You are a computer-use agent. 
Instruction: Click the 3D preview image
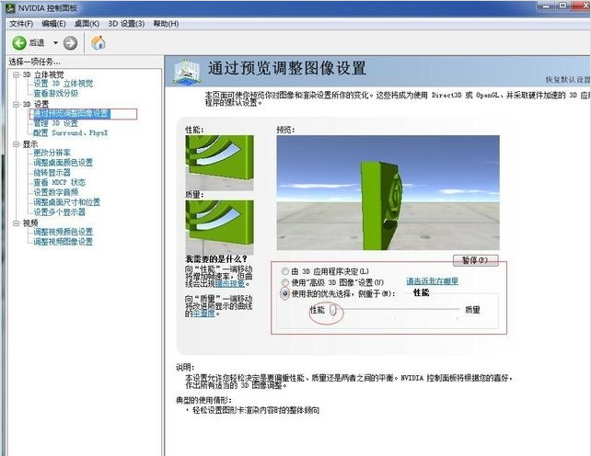388,192
